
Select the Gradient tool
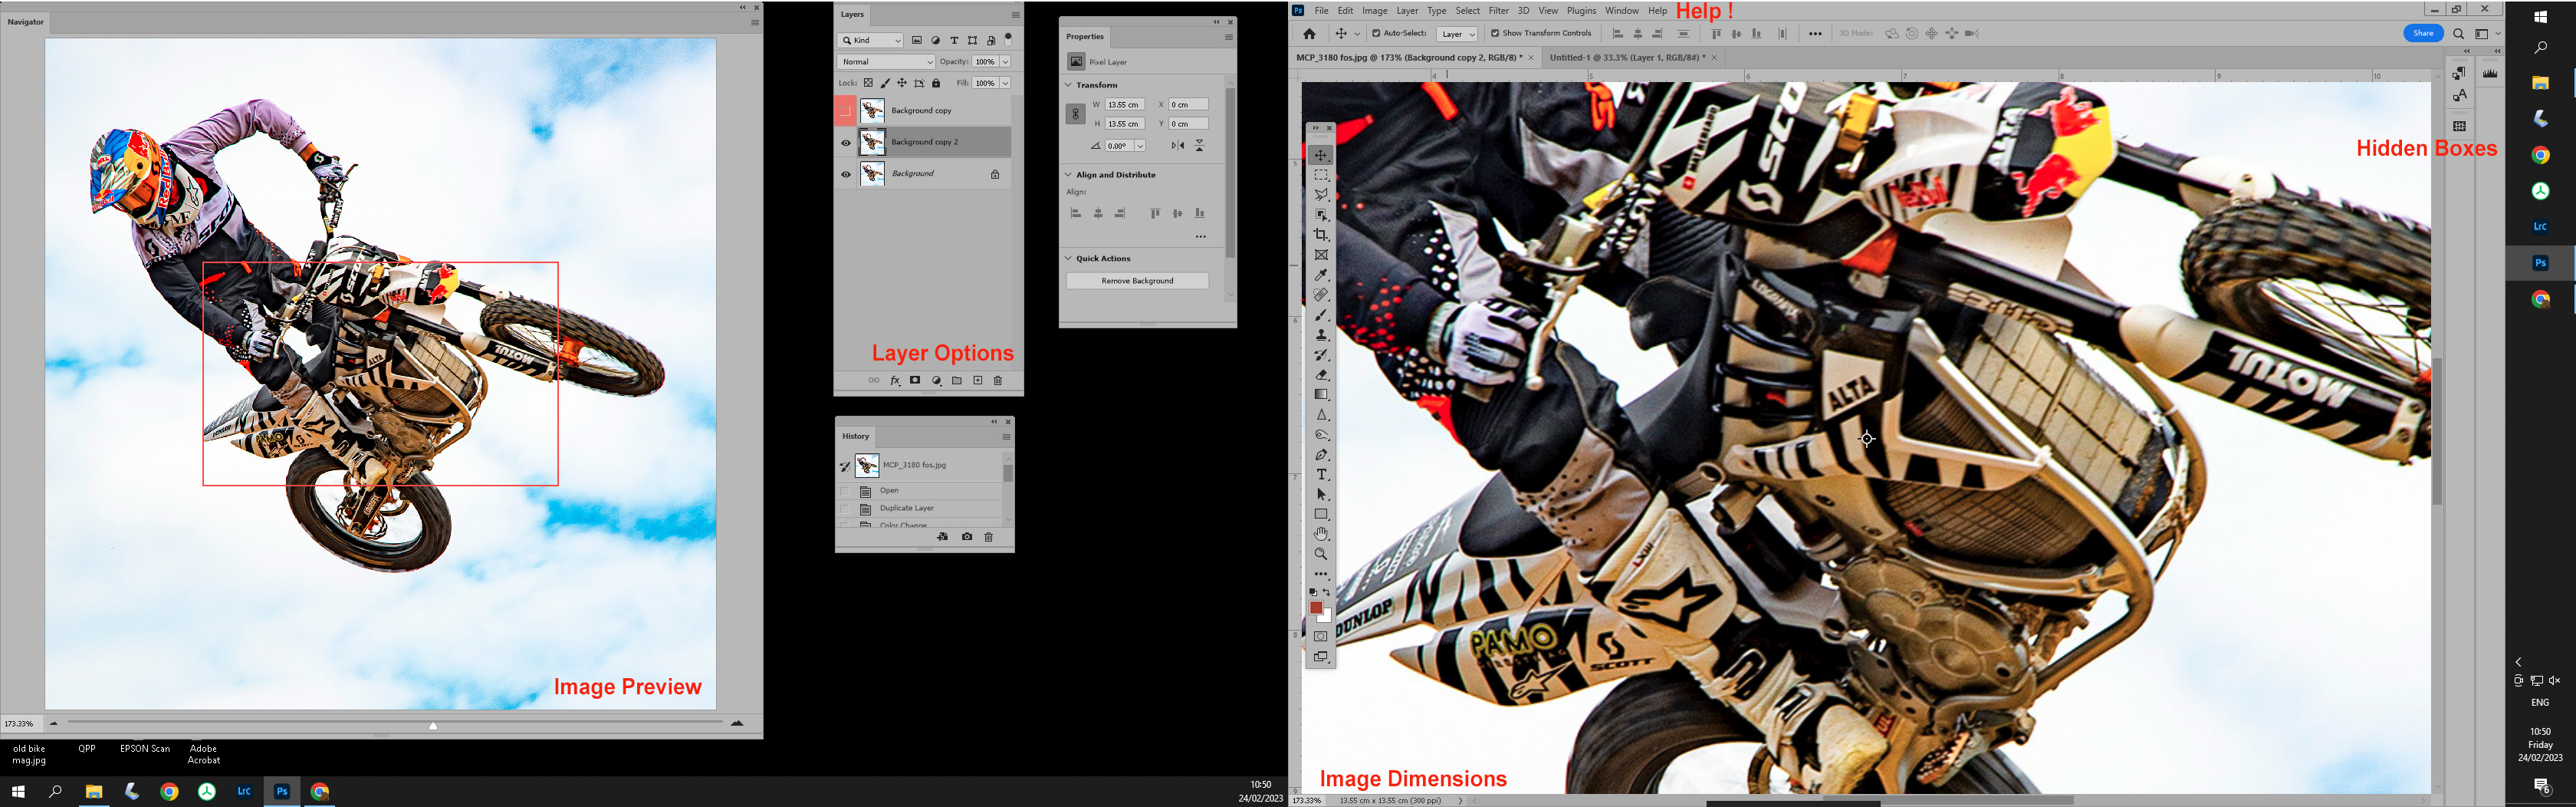pyautogui.click(x=1321, y=395)
